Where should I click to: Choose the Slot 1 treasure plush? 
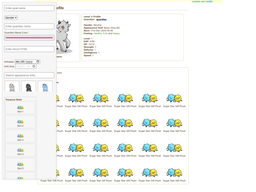[x=20, y=108]
